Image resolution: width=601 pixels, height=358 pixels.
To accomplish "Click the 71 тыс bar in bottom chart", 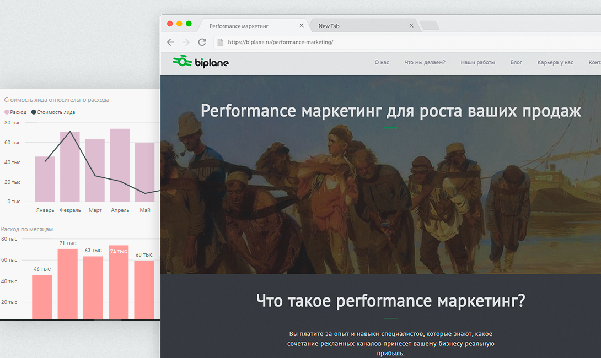I will click(67, 284).
